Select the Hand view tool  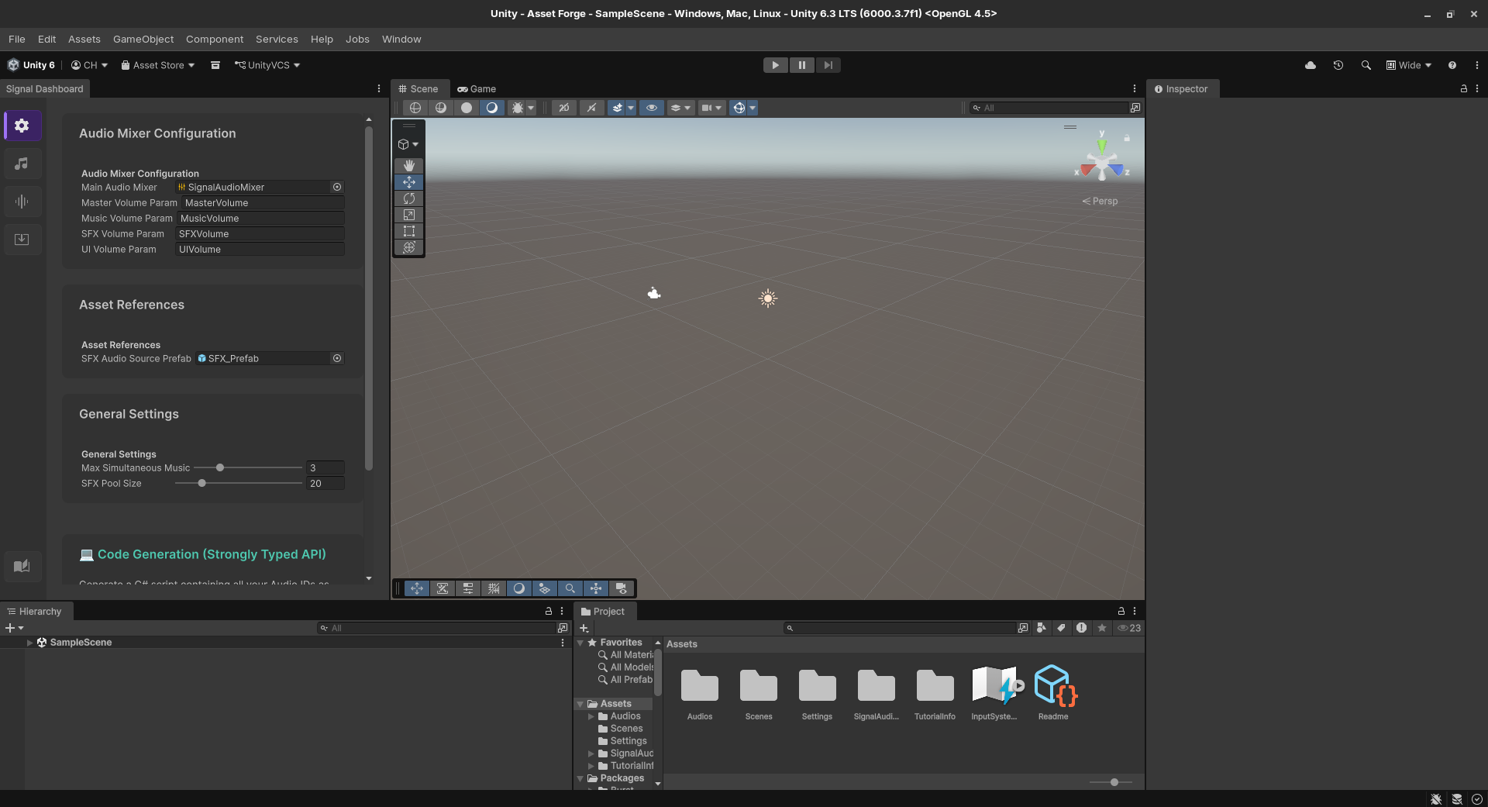click(x=409, y=166)
